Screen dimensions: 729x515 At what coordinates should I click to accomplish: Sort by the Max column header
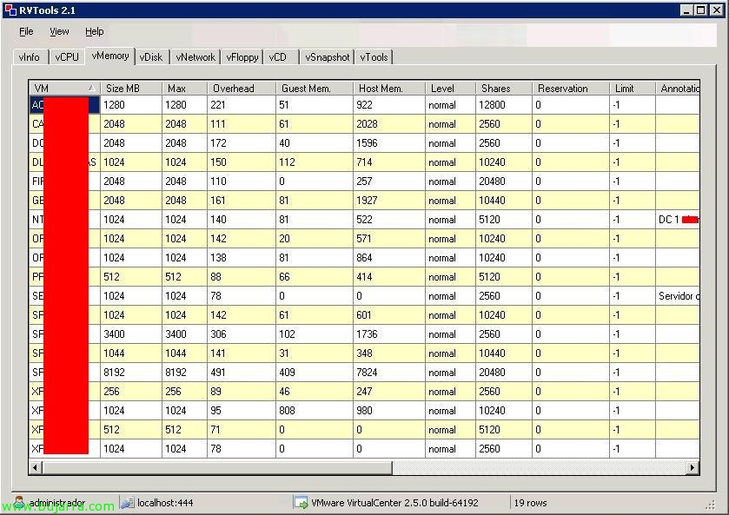tap(184, 89)
